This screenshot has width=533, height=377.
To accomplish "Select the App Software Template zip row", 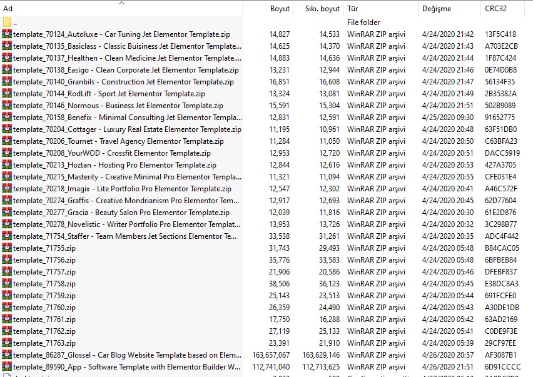I will [126, 367].
